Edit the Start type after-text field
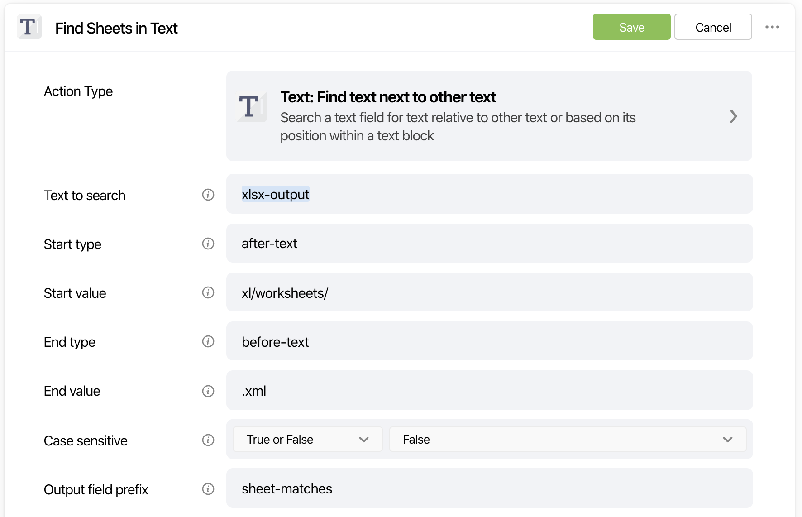Image resolution: width=802 pixels, height=517 pixels. click(x=489, y=244)
